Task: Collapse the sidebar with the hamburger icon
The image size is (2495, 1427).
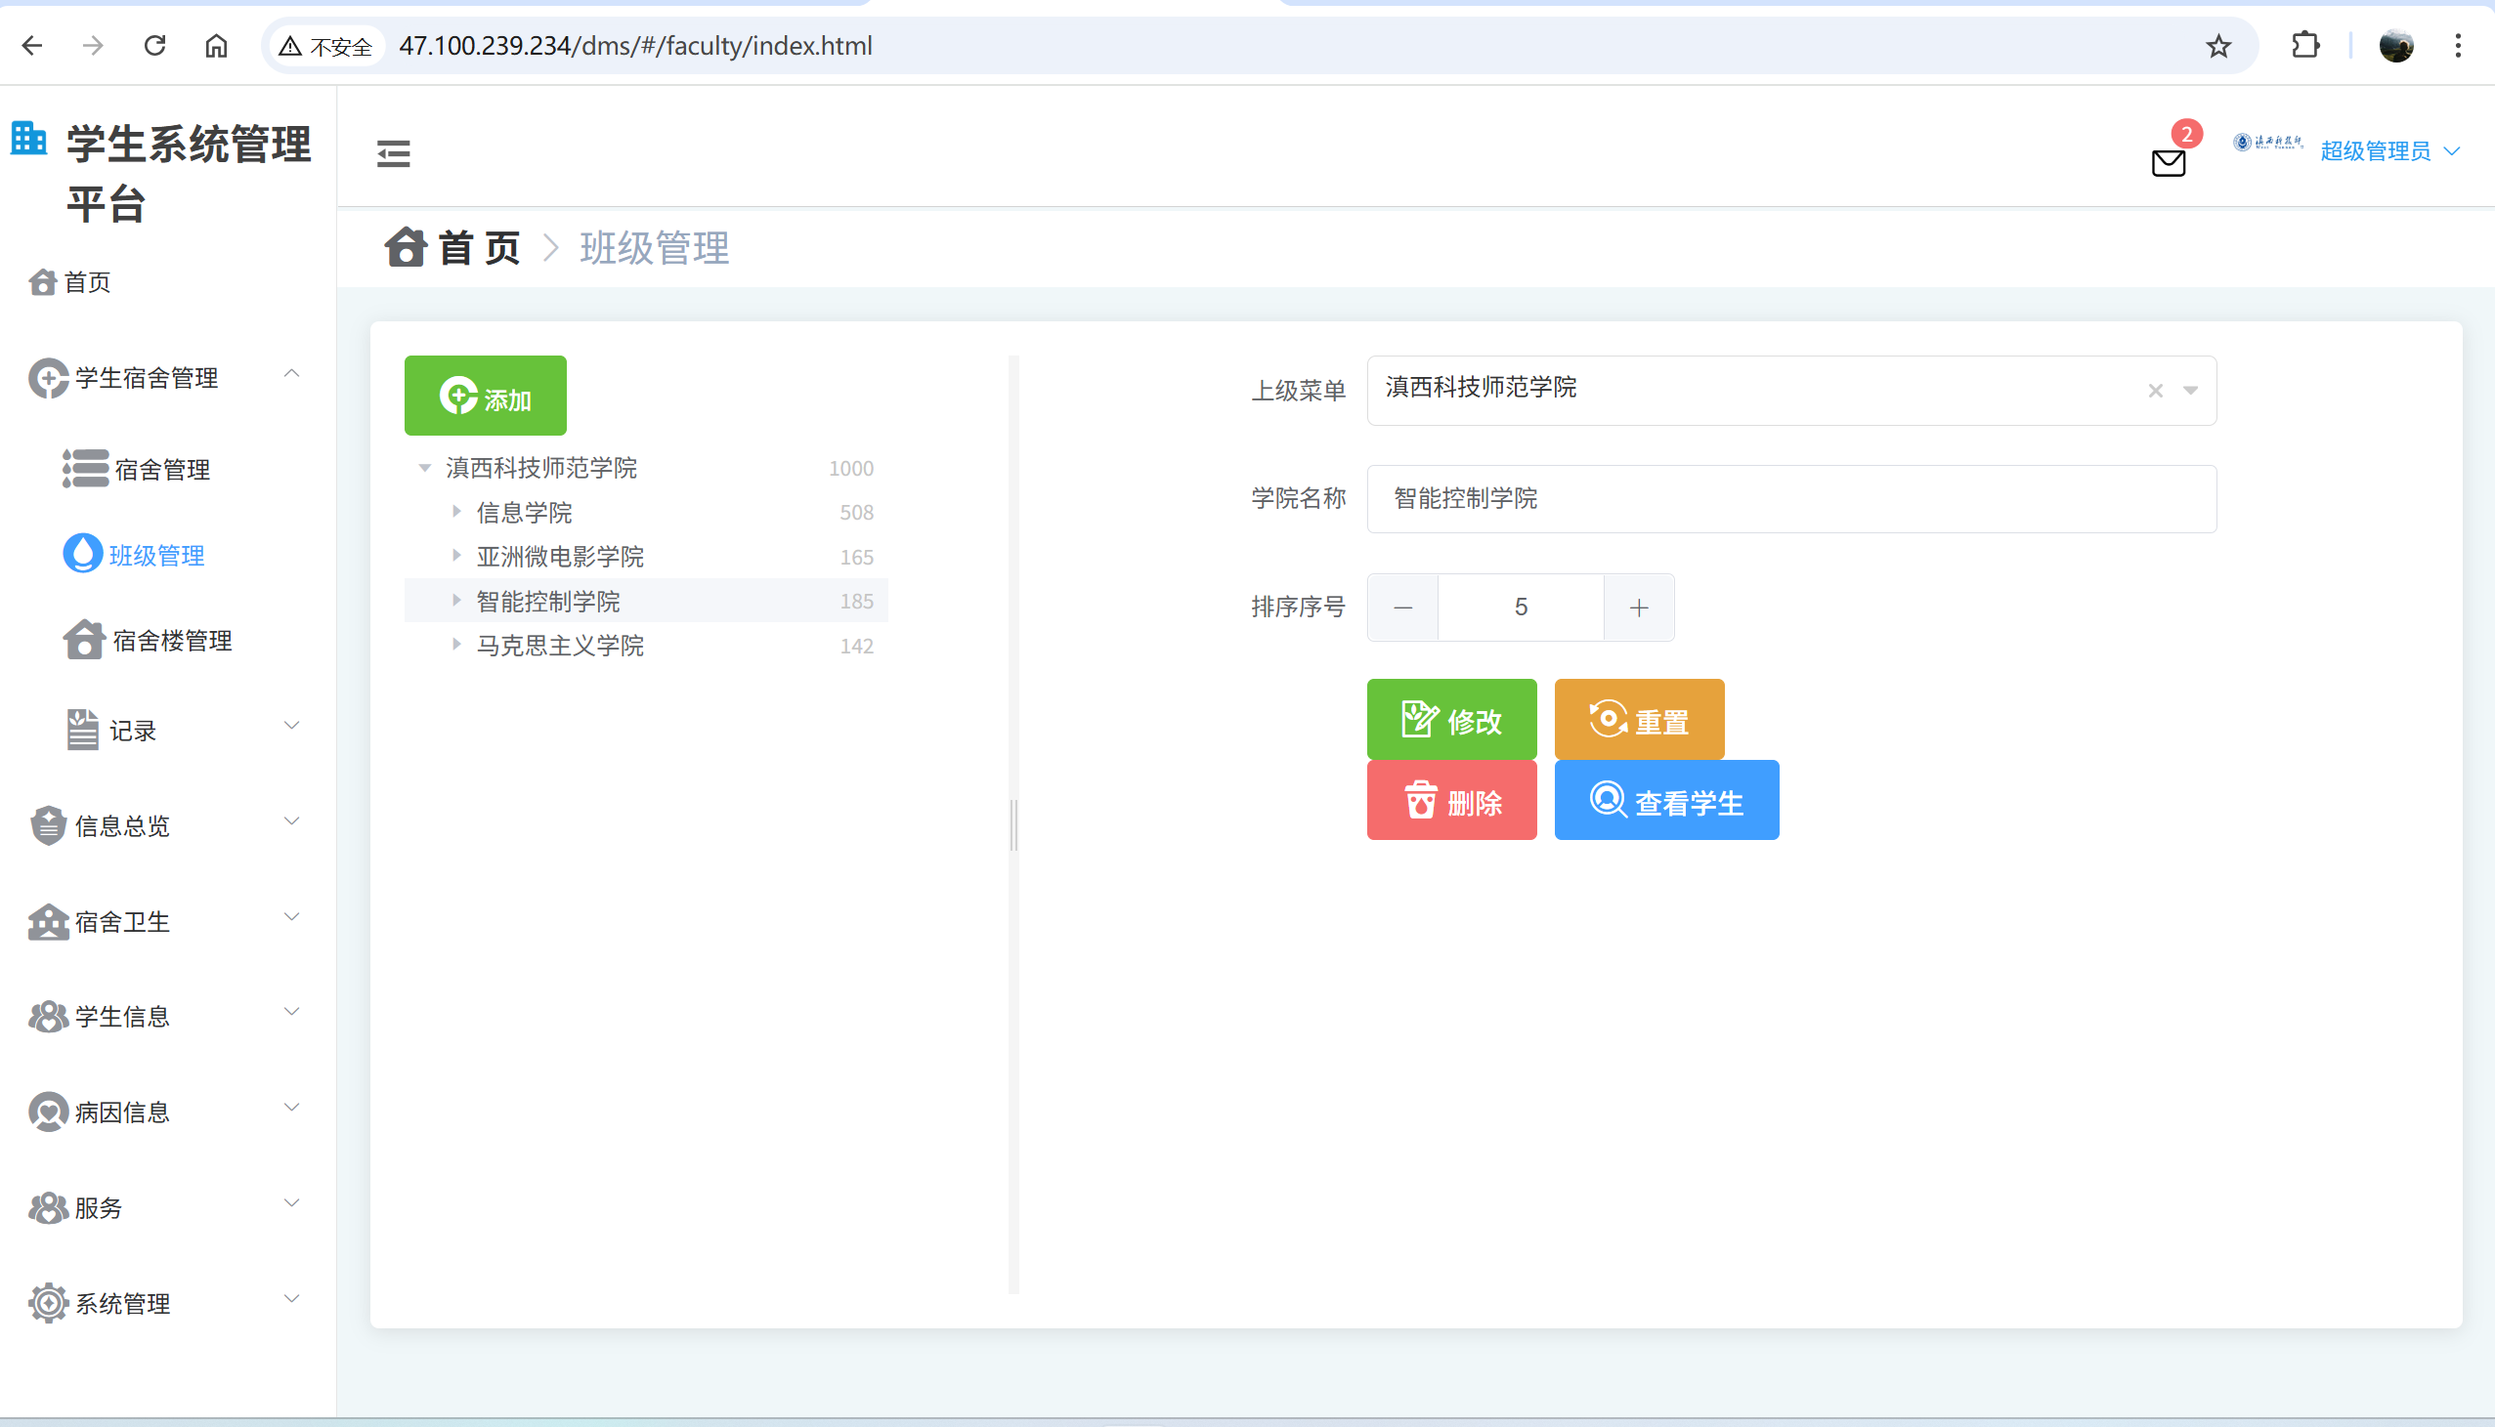Action: coord(393,154)
